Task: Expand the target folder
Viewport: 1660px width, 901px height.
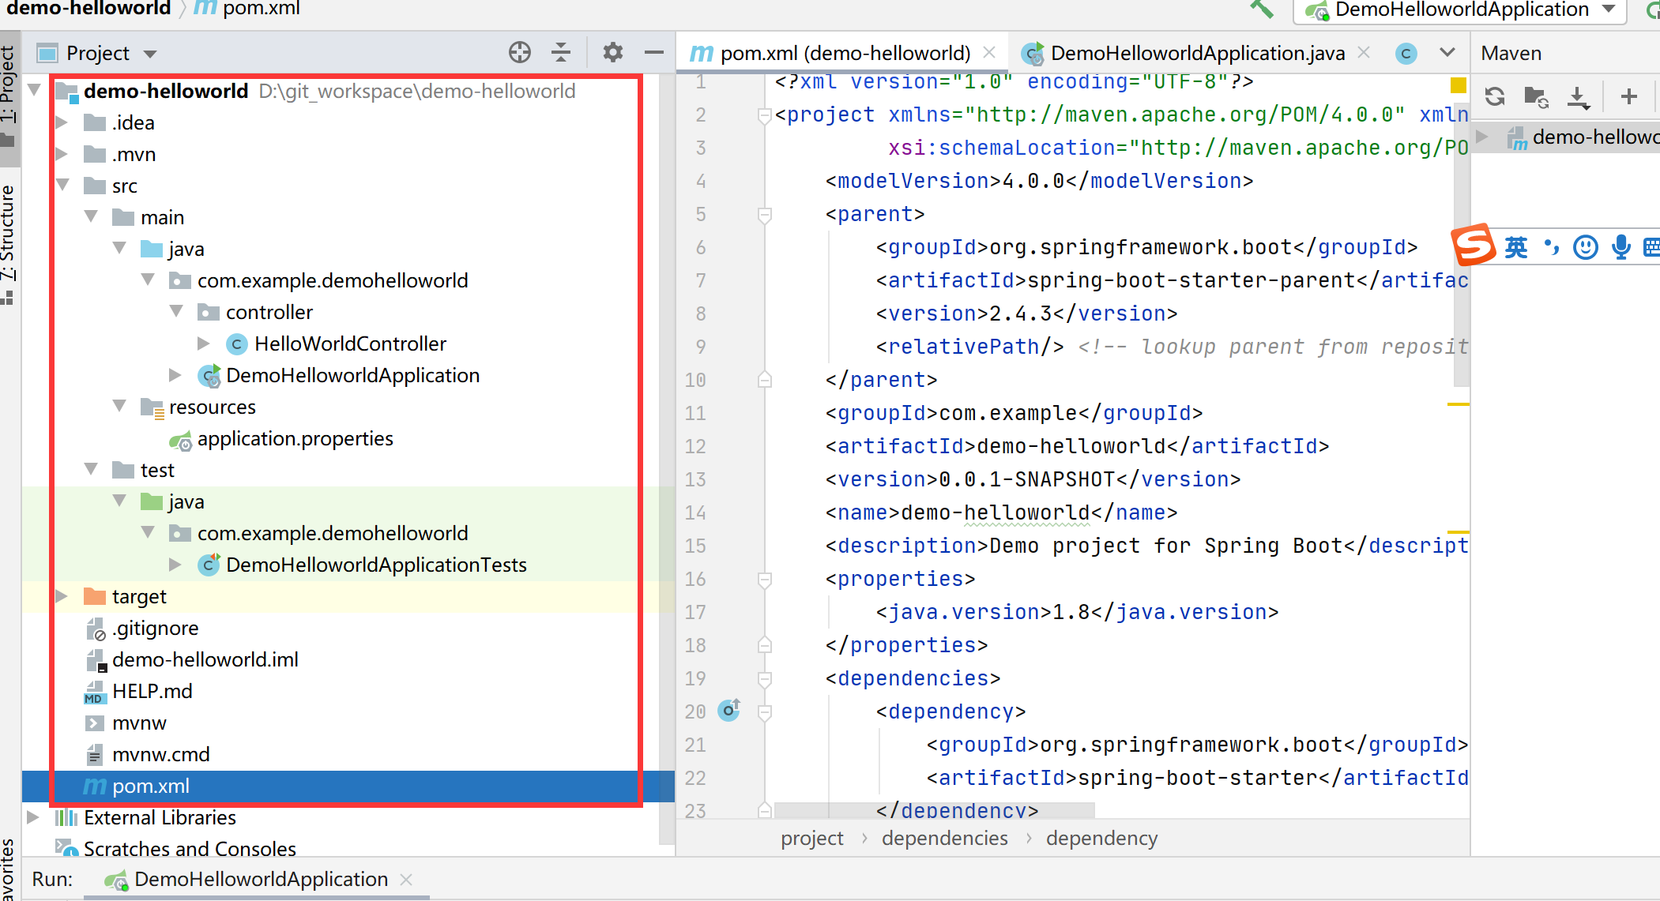Action: point(62,596)
